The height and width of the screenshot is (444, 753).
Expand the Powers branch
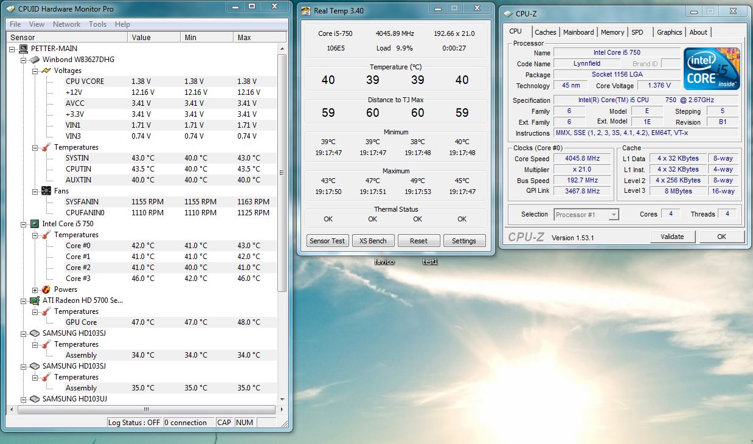[x=35, y=290]
